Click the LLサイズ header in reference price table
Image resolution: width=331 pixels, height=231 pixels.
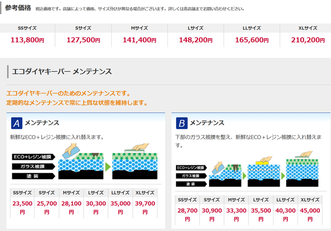tap(252, 28)
